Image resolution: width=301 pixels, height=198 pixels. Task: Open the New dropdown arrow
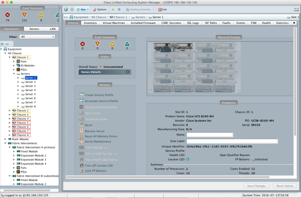click(88, 9)
